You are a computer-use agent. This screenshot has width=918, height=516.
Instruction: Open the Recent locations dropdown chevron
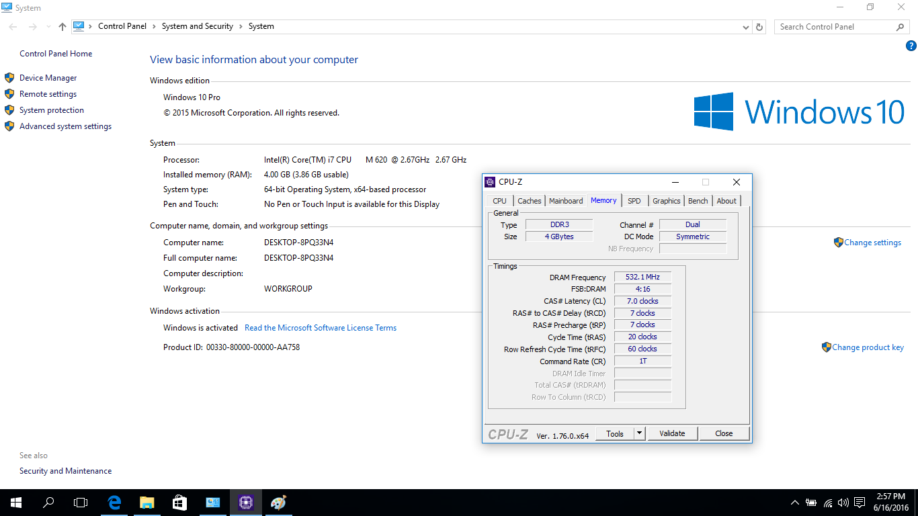[48, 27]
